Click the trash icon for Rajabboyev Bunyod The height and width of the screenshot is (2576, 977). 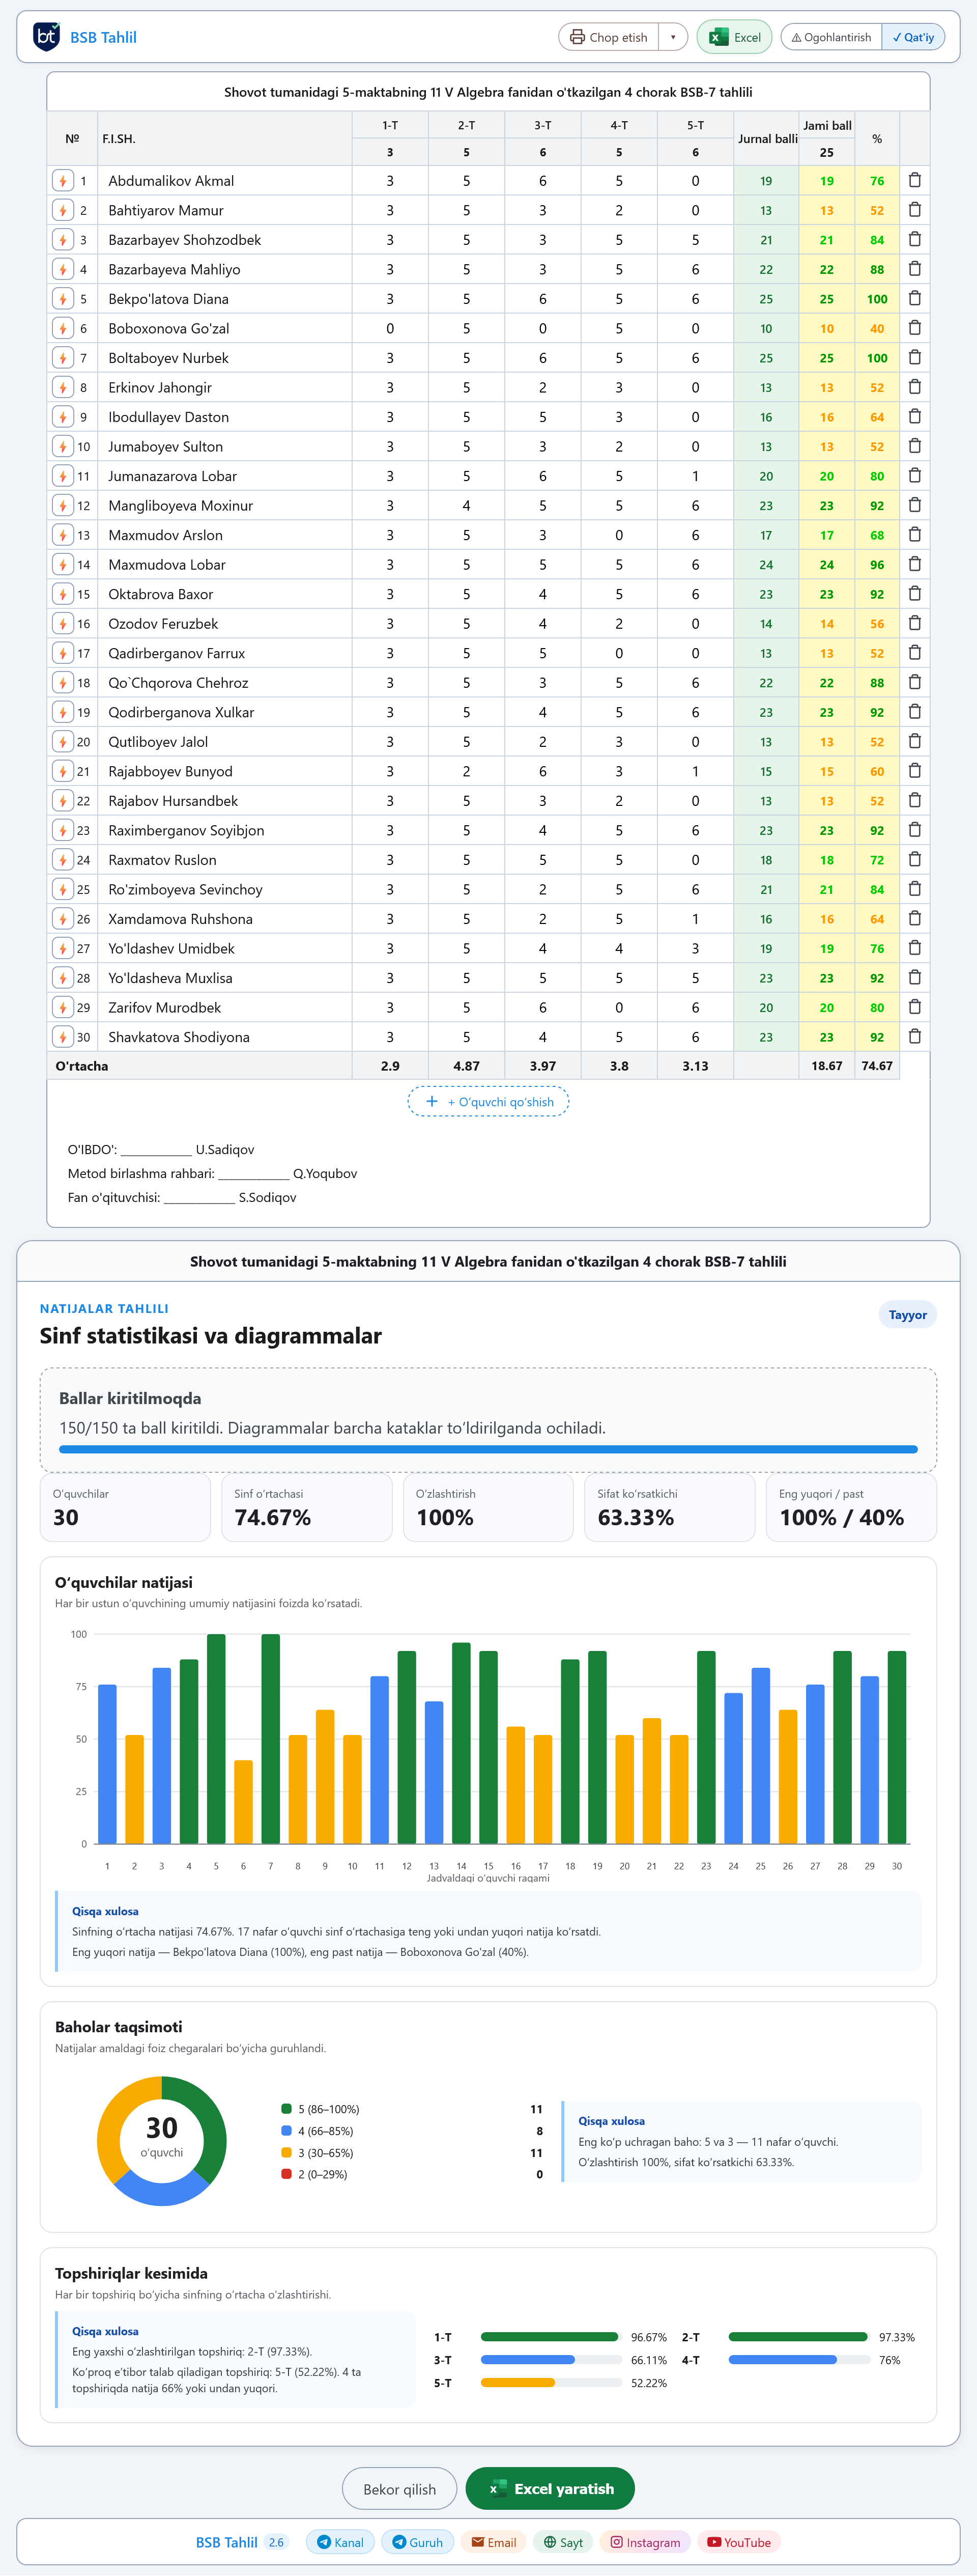914,771
